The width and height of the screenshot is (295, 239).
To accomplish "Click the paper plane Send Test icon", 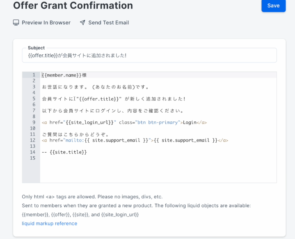I will point(82,23).
